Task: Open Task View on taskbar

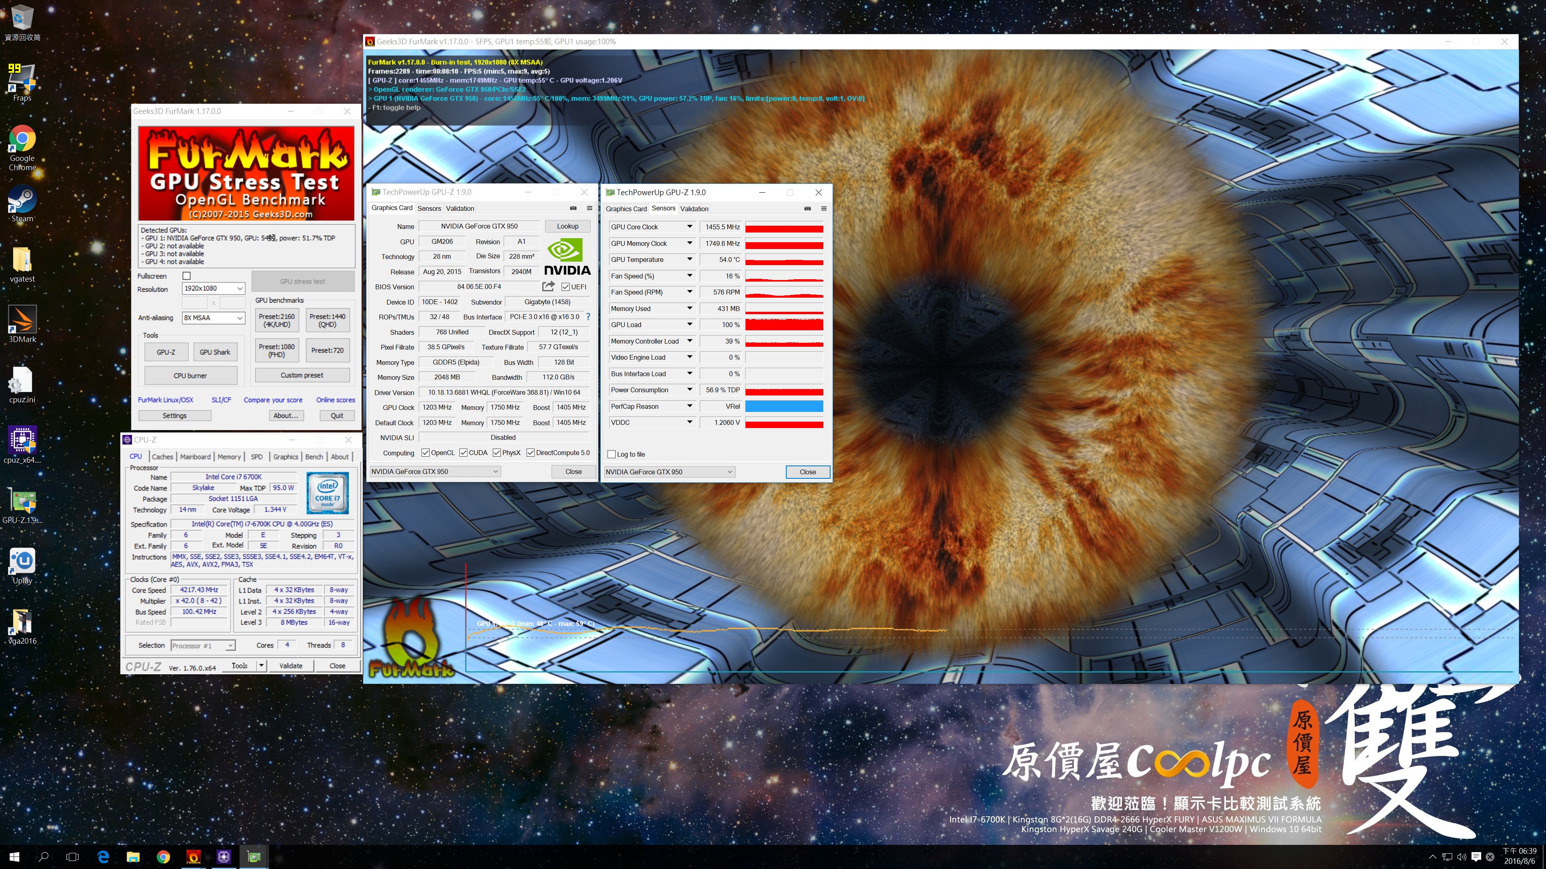Action: (x=72, y=857)
